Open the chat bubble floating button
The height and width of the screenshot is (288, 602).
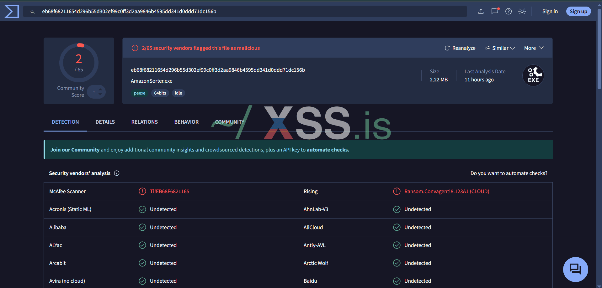click(575, 269)
